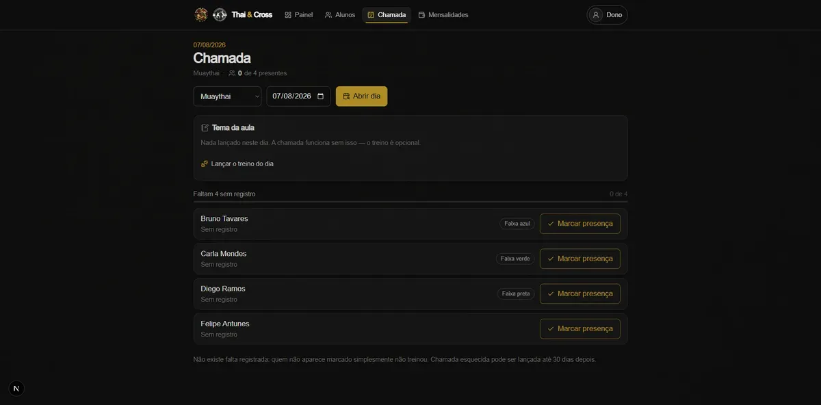Open the calendar picker icon in date field

320,96
